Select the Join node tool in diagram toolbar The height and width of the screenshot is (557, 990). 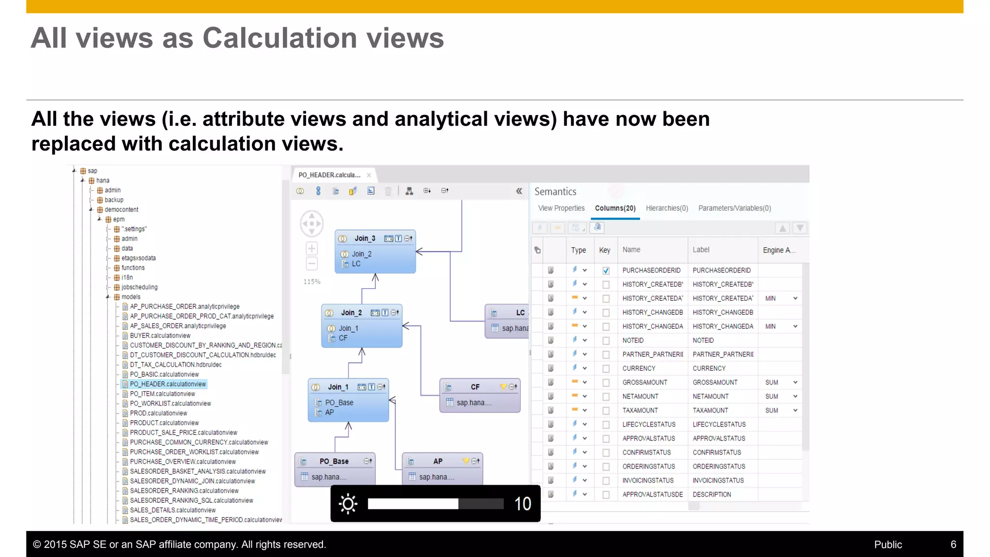[x=300, y=191]
